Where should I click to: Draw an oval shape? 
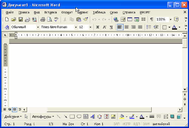[79, 117]
